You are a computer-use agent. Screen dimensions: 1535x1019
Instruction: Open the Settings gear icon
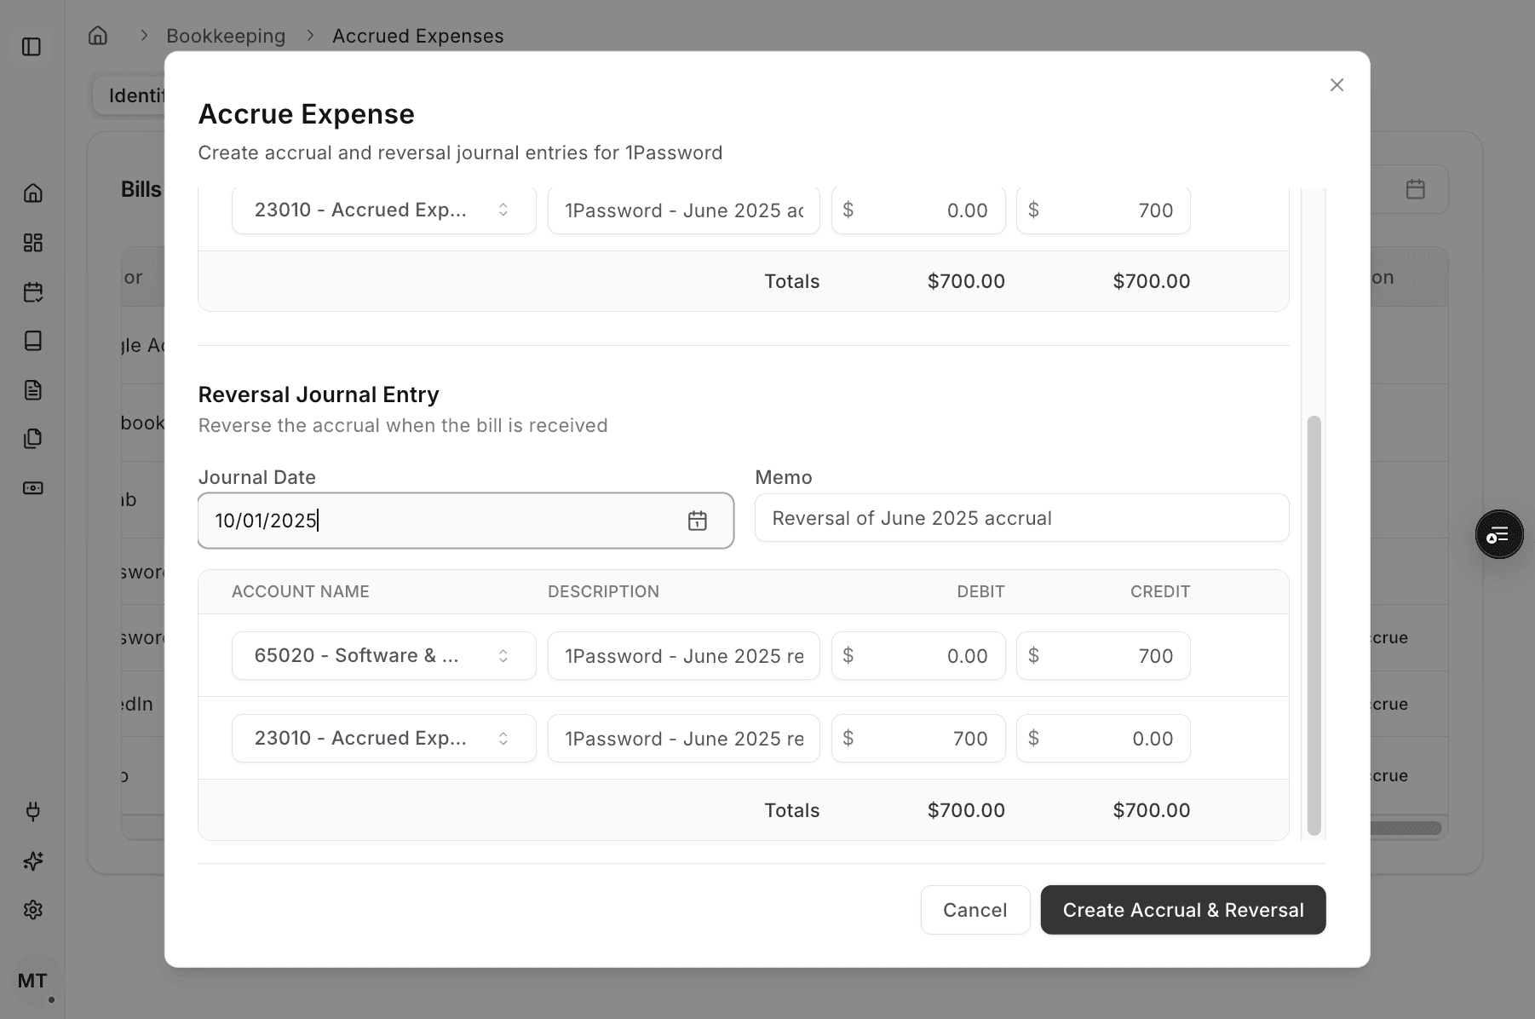click(x=33, y=910)
